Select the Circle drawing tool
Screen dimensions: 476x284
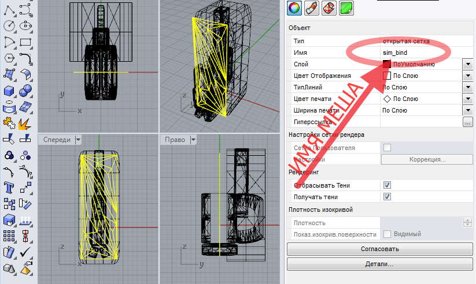(x=9, y=25)
